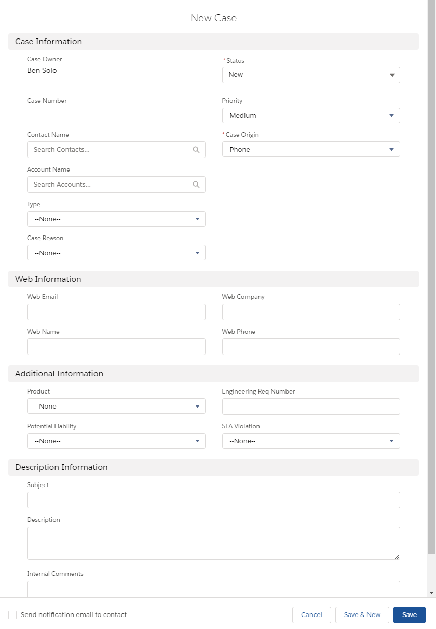Click search icon in Contact Name field
This screenshot has width=436, height=629.
(196, 150)
